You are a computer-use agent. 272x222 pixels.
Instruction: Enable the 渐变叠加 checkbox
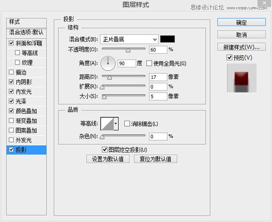[11, 121]
